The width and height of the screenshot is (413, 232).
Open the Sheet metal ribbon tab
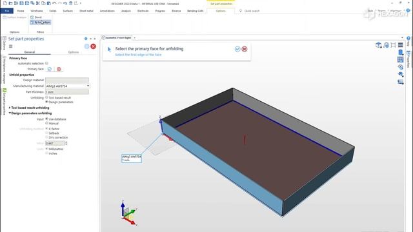(86, 11)
